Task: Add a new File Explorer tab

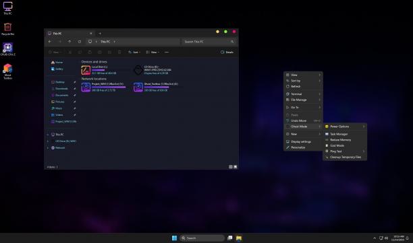Action: click(x=100, y=34)
